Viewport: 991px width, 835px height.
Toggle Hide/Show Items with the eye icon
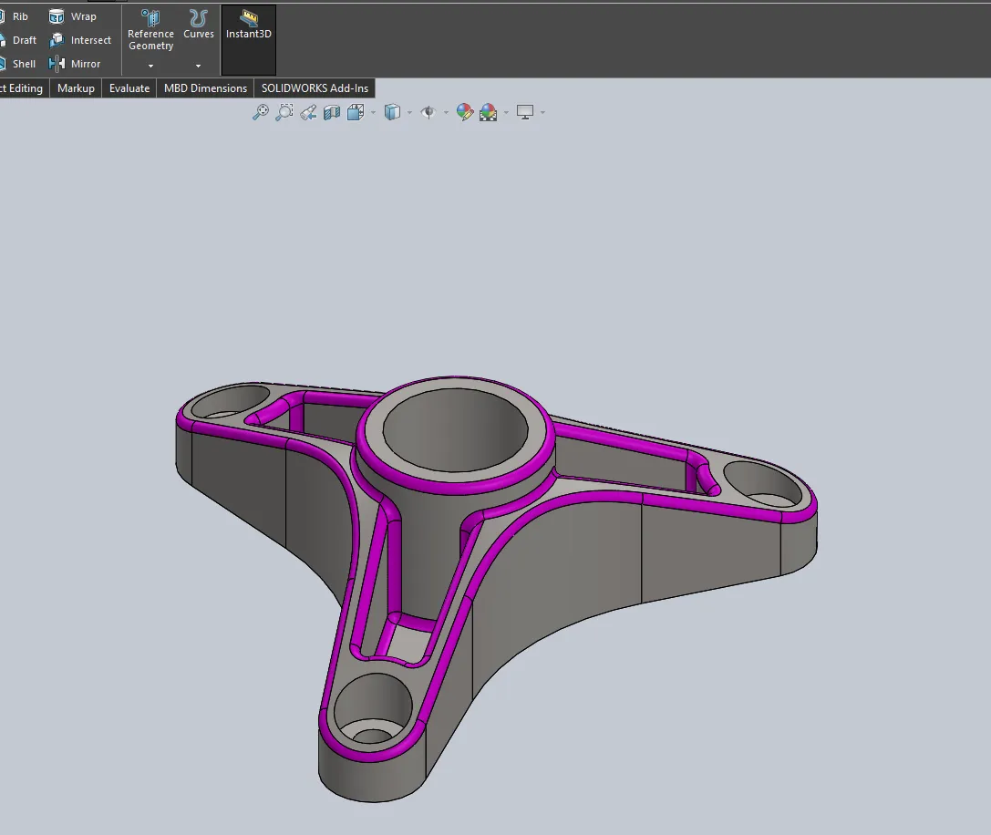427,111
